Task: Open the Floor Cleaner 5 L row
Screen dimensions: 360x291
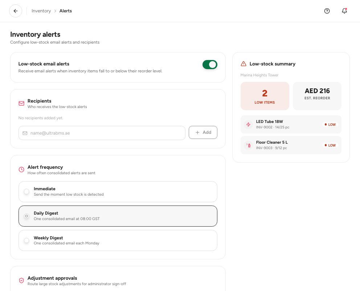Action: tap(291, 145)
